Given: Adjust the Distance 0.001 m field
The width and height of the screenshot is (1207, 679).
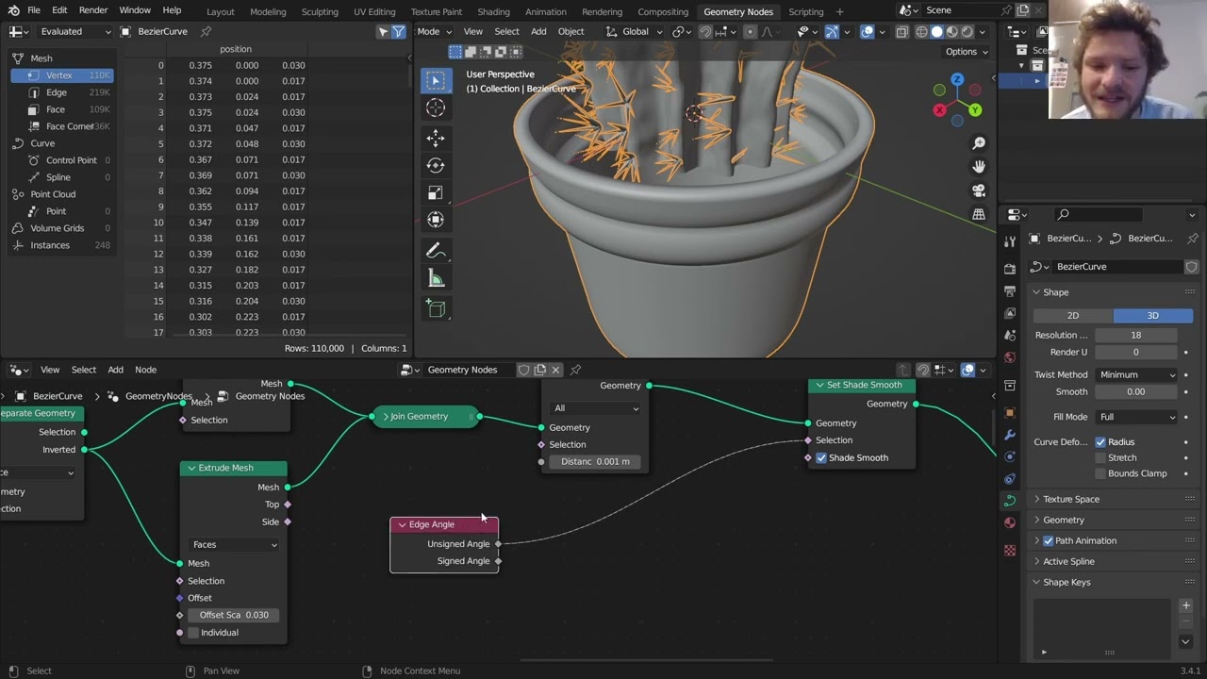Looking at the screenshot, I should point(595,462).
